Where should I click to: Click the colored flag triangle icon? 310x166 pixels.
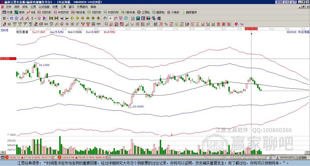(45, 18)
